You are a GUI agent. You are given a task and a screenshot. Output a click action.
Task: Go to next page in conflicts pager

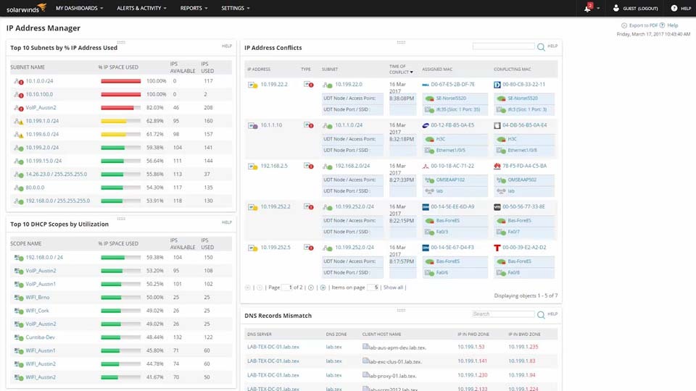(311, 287)
